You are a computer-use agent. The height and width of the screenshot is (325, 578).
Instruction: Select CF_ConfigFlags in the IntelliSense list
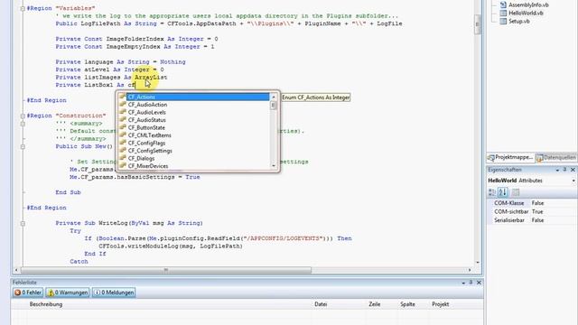(x=146, y=144)
